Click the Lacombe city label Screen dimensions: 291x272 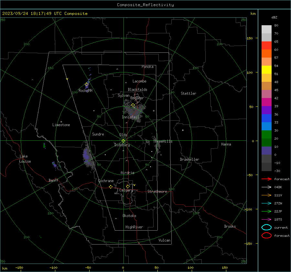click(139, 81)
